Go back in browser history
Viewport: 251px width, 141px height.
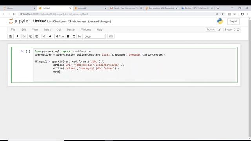[x=4, y=14]
